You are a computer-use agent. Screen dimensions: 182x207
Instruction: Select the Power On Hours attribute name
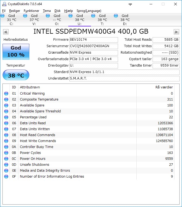tap(33, 159)
